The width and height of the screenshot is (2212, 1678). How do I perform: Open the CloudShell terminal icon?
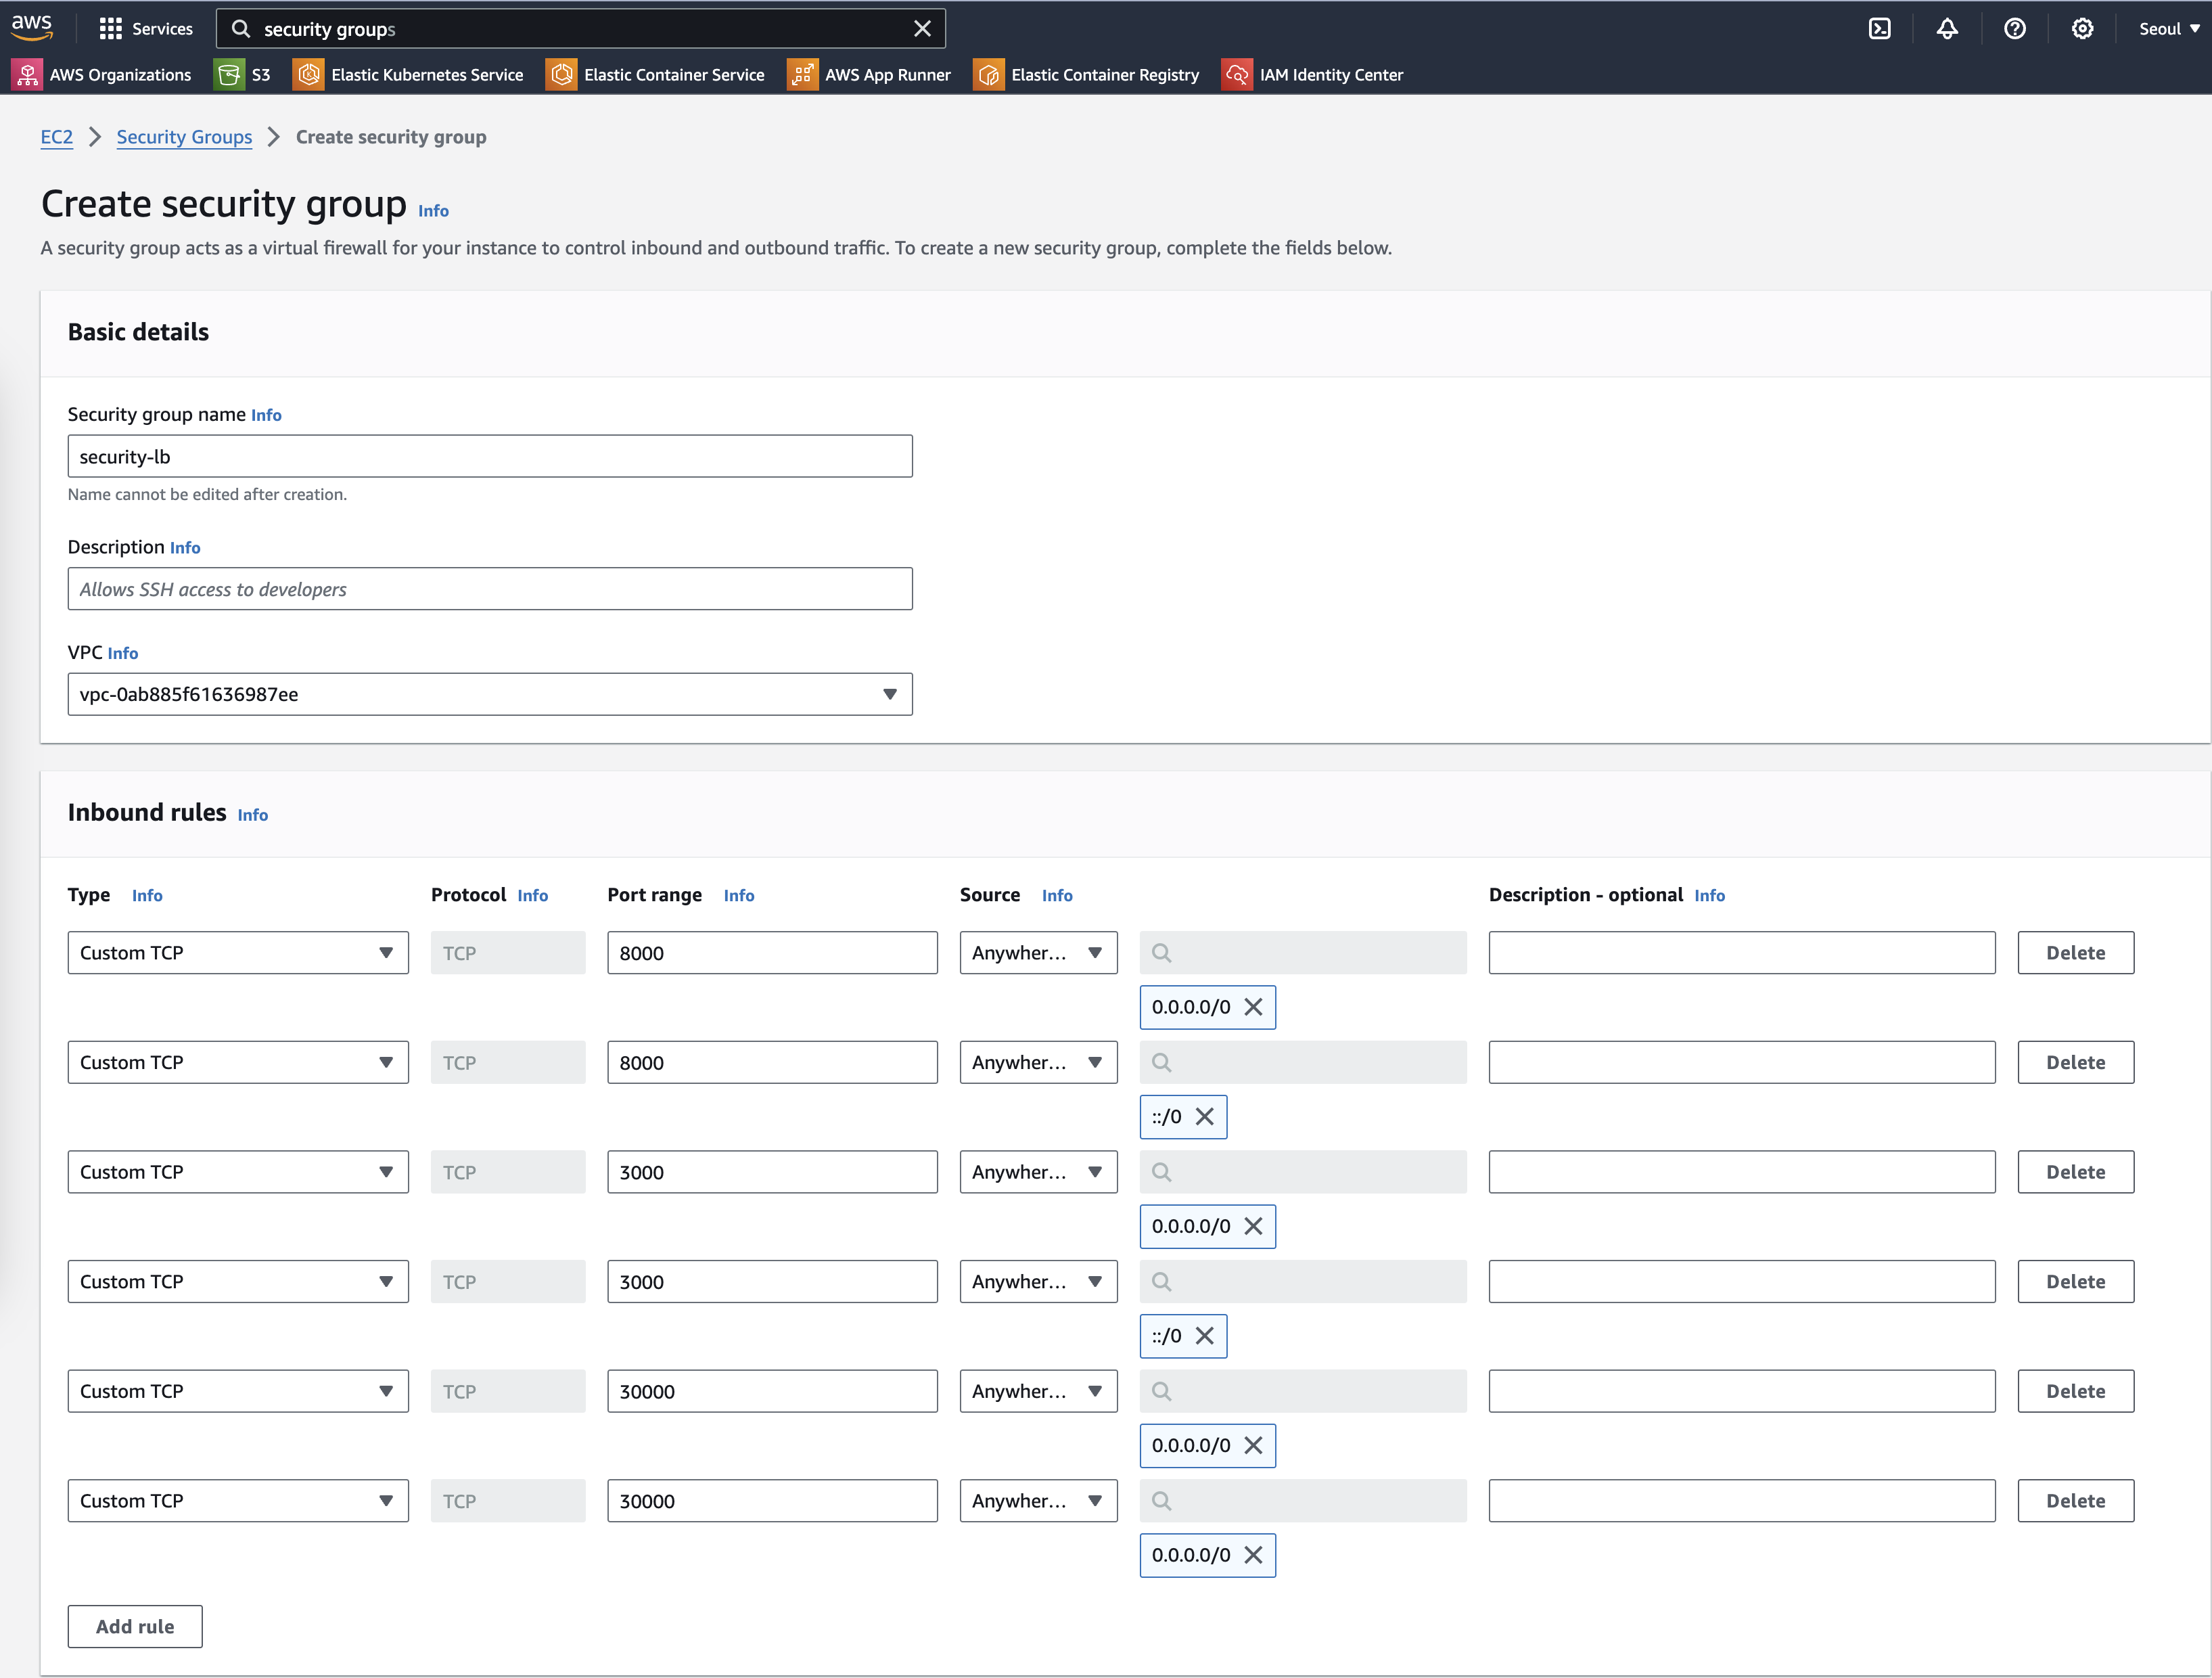[x=1879, y=29]
